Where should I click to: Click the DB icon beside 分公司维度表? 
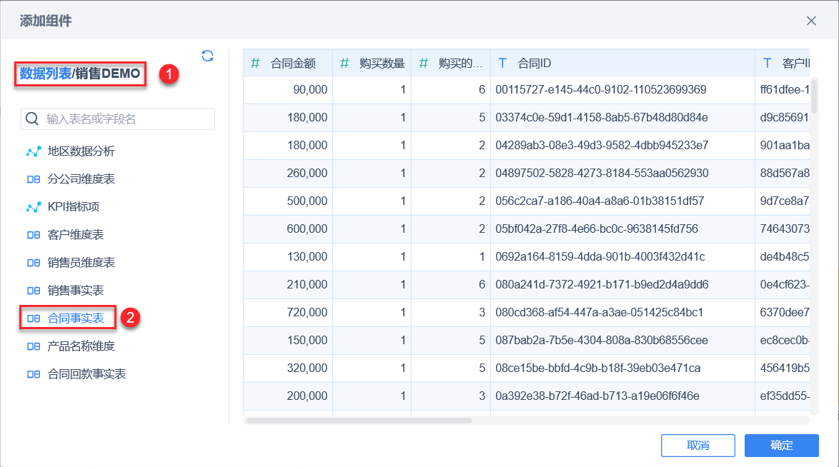click(x=34, y=179)
